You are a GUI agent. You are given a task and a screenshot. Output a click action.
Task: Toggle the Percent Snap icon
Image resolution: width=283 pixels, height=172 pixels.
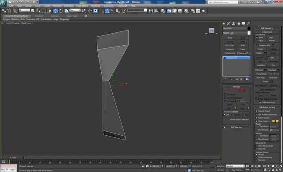tap(112, 11)
